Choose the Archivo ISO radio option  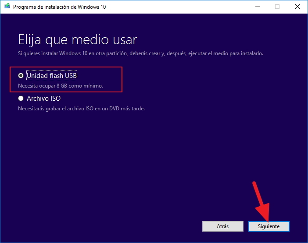tap(21, 99)
